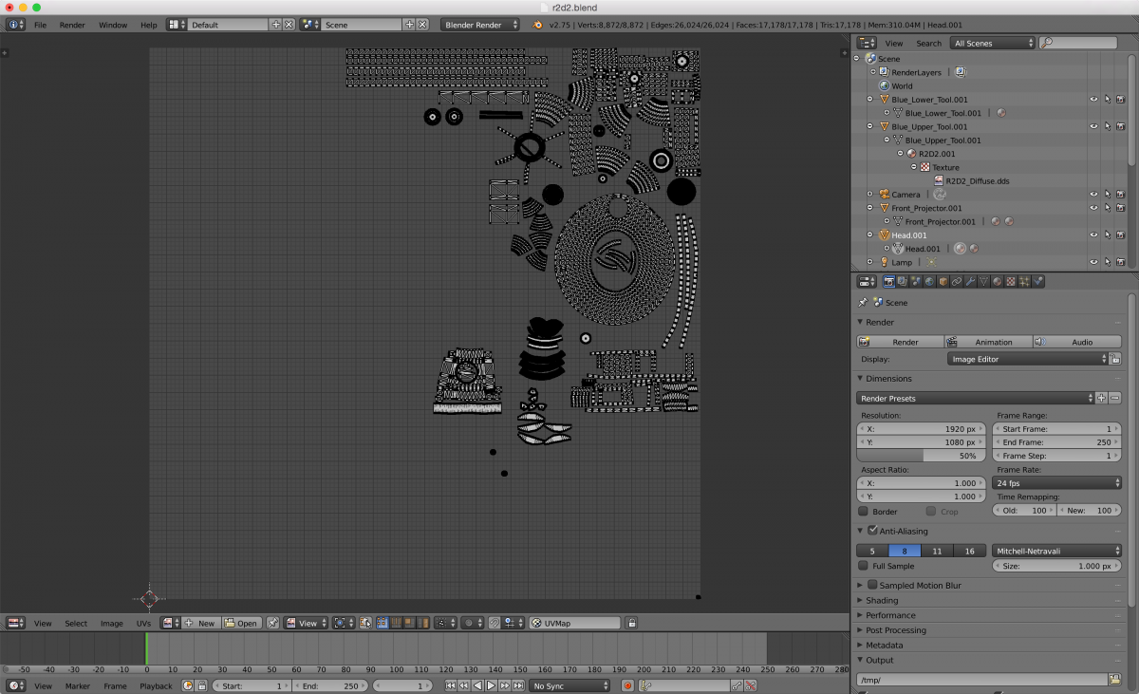Open the Marker menu in timeline
The width and height of the screenshot is (1139, 694).
point(78,686)
